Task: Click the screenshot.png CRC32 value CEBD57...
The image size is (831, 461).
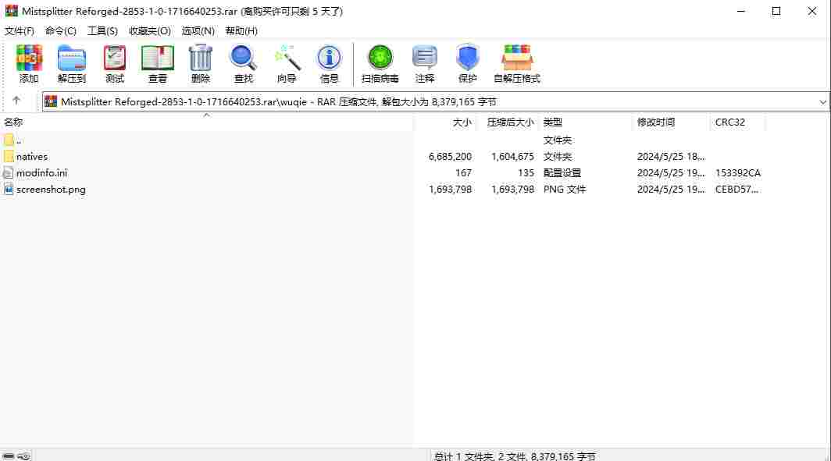Action: tap(737, 190)
